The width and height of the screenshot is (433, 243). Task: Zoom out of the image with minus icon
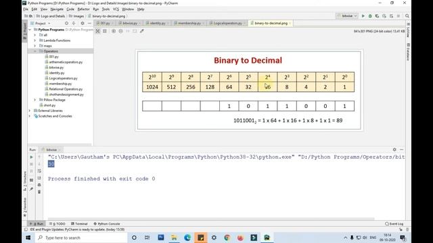coord(120,31)
